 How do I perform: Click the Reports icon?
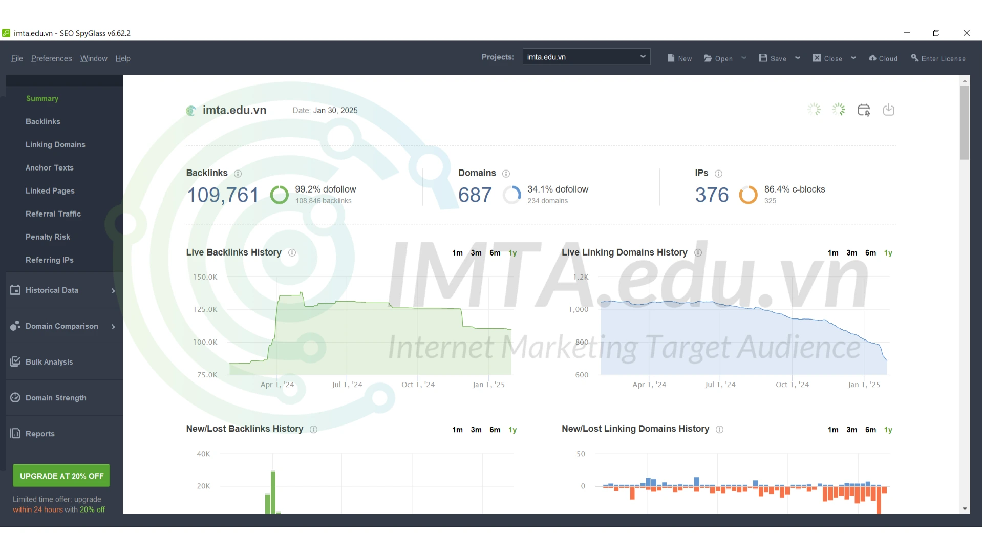click(x=15, y=433)
